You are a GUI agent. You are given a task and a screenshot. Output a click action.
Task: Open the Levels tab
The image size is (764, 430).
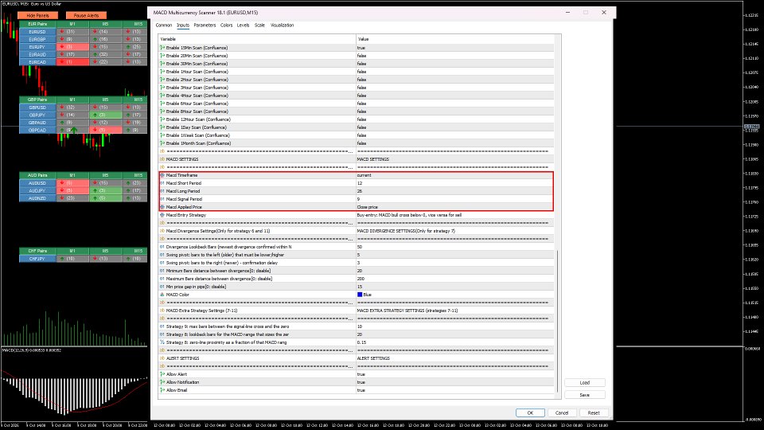[244, 25]
